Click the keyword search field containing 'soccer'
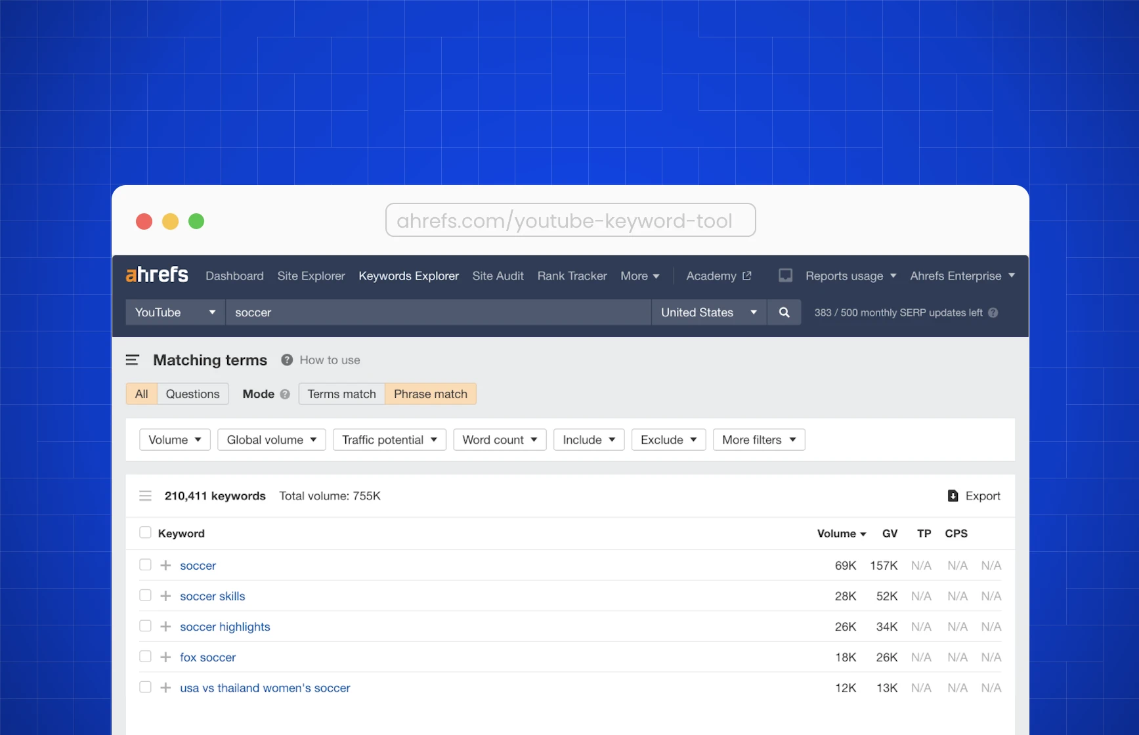The image size is (1139, 735). click(x=439, y=312)
